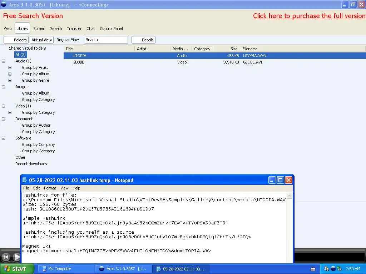
Task: Click the 3,548 KB size cell
Action: (231, 62)
